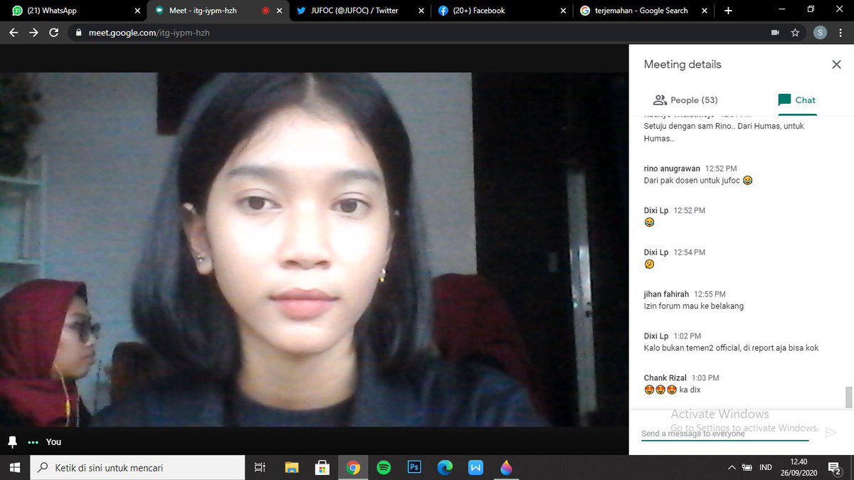The height and width of the screenshot is (480, 854).
Task: Click the Windows search box
Action: (138, 468)
